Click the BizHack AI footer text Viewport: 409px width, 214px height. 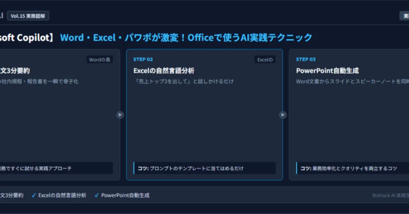[x=391, y=196]
